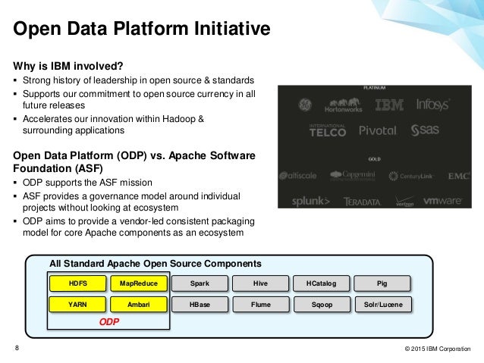The image size is (484, 363).
Task: Click the 'Why is IBM involved?' heading
Action: 68,66
